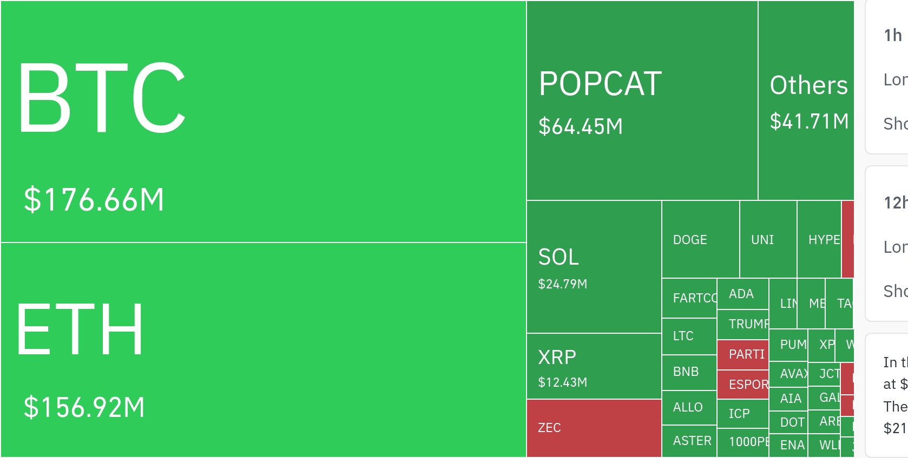
Task: Click the HYPE heatmap tile
Action: 819,240
